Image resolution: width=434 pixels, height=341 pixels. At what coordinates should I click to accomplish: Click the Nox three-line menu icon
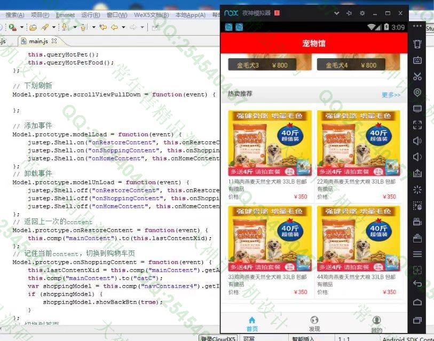417,254
